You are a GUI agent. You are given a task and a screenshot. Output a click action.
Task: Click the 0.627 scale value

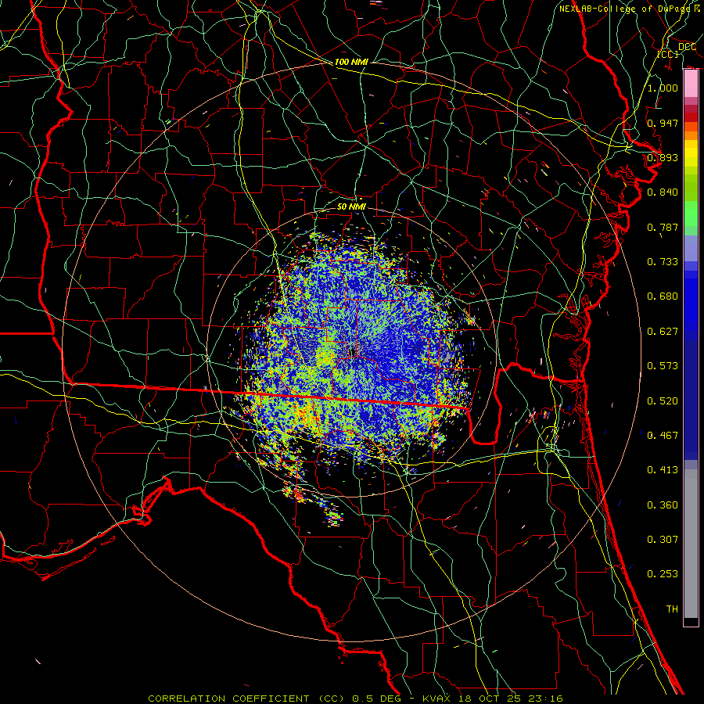point(663,332)
